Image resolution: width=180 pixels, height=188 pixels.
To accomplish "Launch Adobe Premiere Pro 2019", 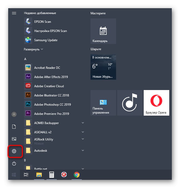I will (54, 114).
